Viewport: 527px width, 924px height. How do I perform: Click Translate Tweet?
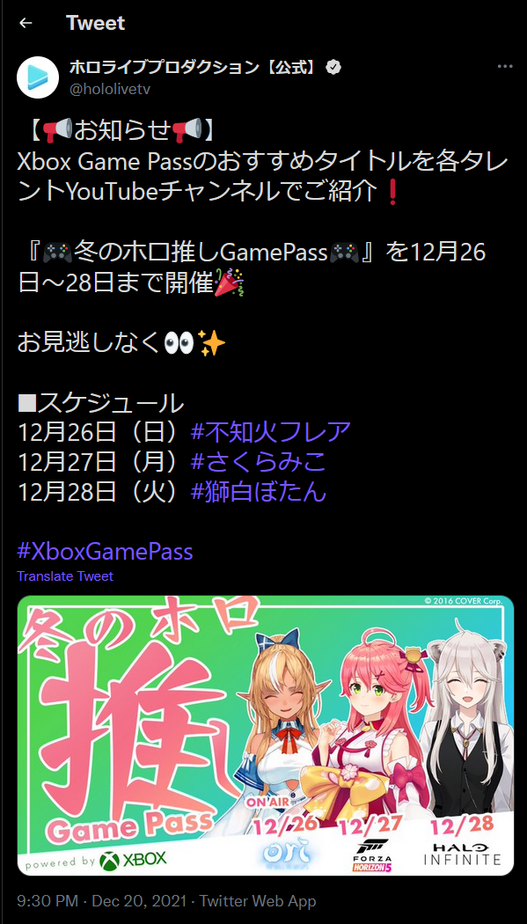pos(65,576)
